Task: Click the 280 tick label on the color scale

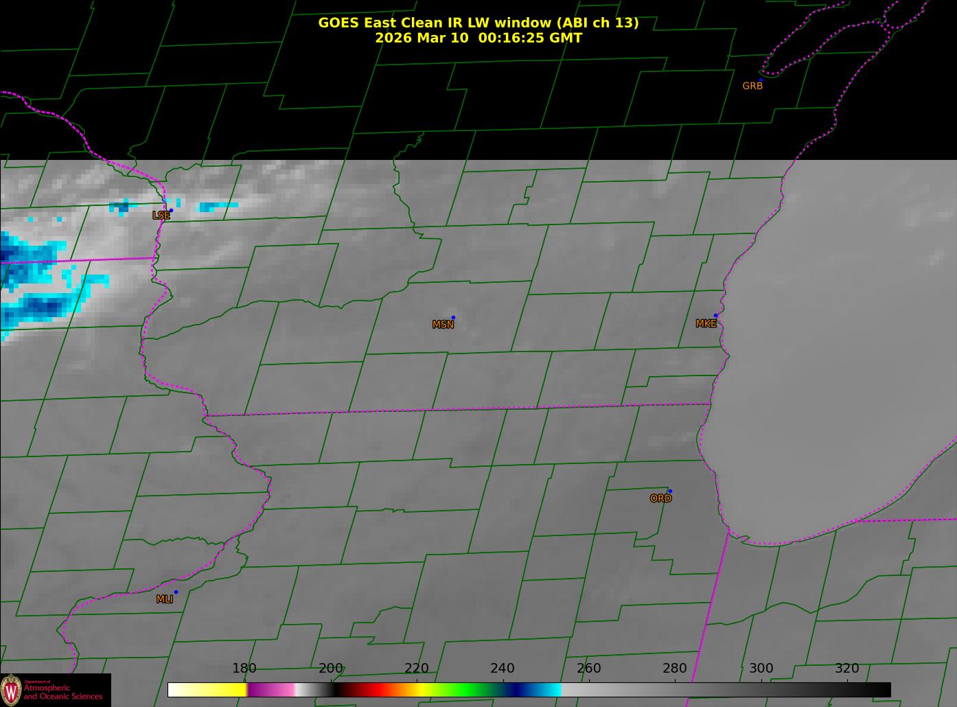Action: (x=675, y=668)
